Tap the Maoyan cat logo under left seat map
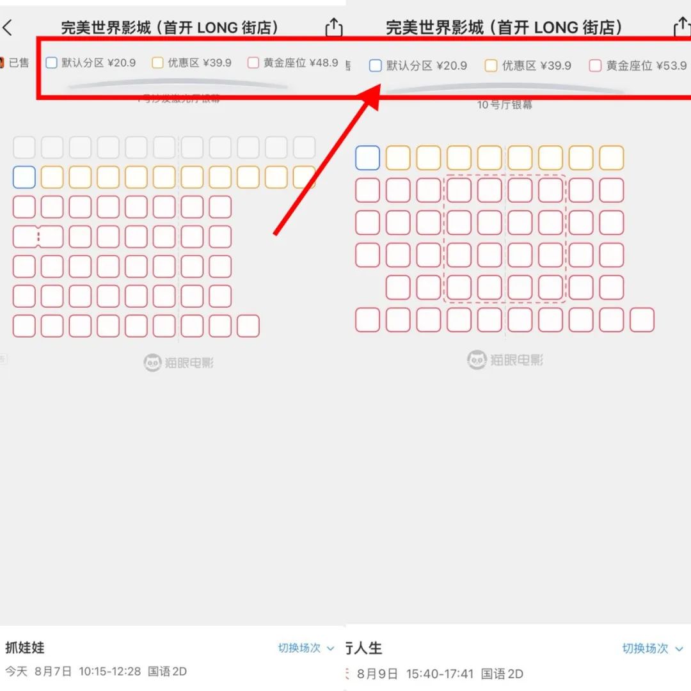Screen dimensions: 691x691 pyautogui.click(x=152, y=363)
